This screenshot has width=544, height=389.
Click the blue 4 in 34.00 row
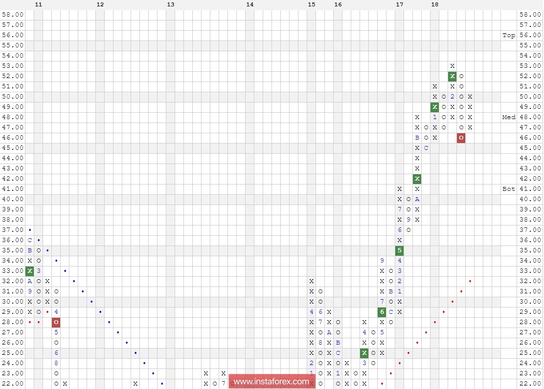point(399,261)
